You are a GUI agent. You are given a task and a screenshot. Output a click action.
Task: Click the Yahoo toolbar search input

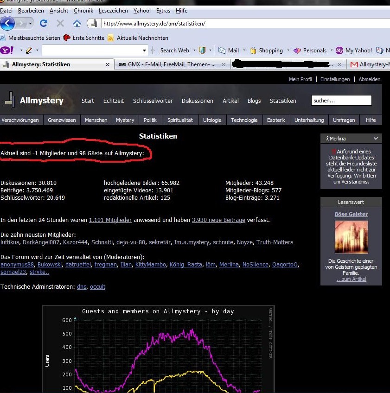pos(92,51)
